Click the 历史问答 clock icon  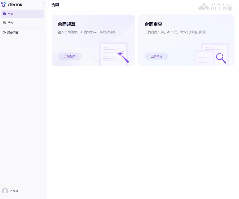click(x=4, y=33)
